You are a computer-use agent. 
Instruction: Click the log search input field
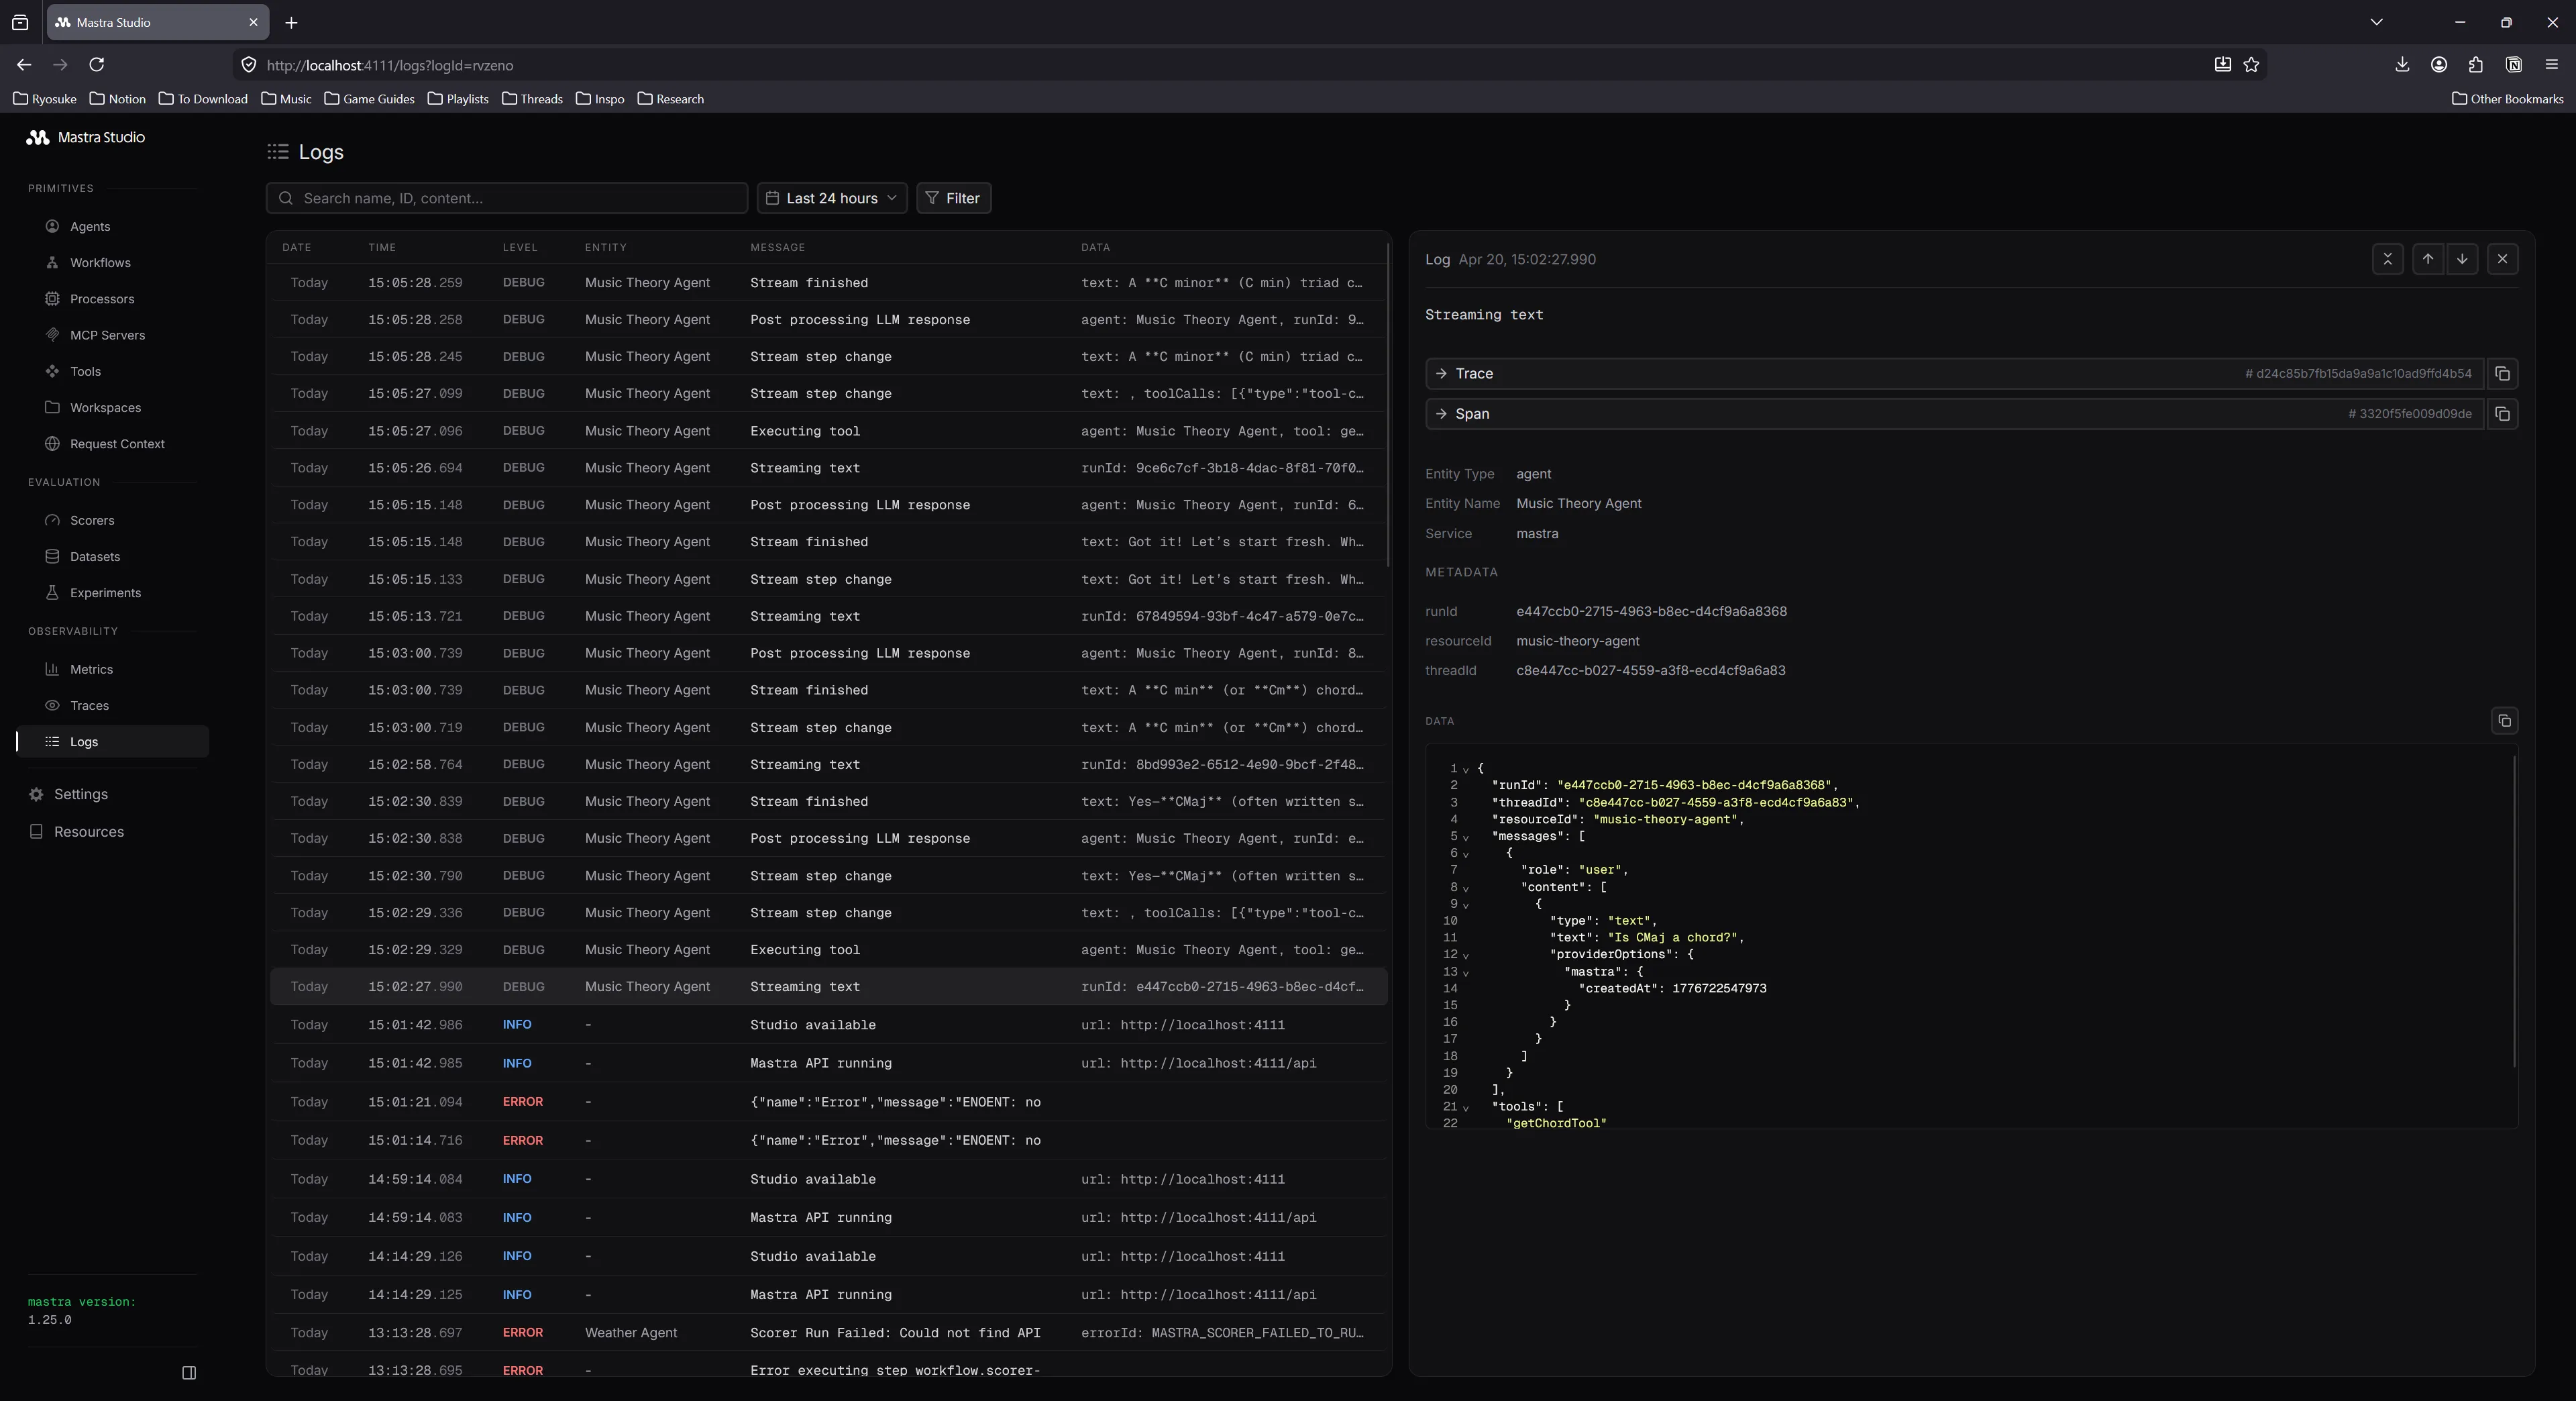tap(506, 197)
